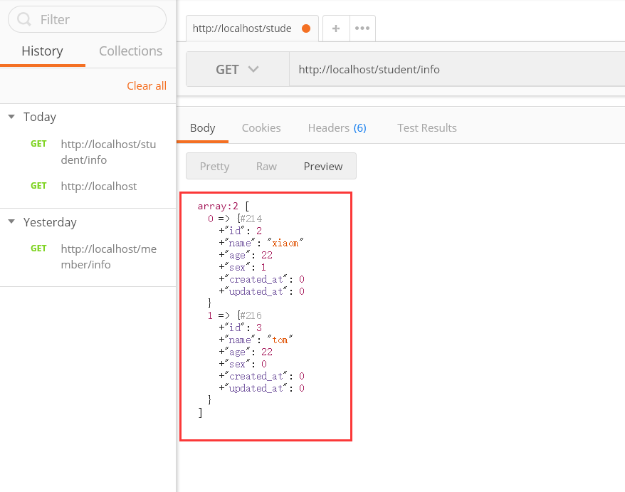Screen dimensions: 625x492
Task: Open the Test Results tab
Action: 427,128
